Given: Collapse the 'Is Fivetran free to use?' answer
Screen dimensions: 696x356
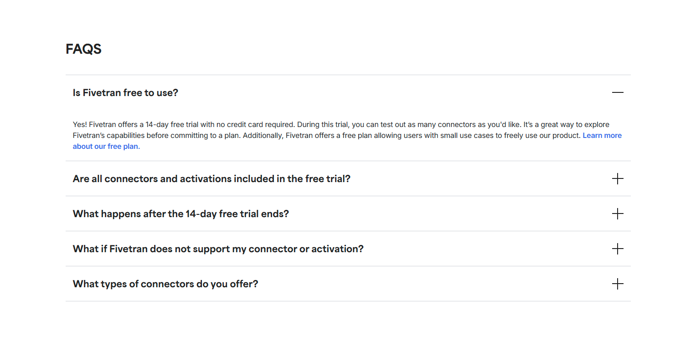Looking at the screenshot, I should [618, 92].
